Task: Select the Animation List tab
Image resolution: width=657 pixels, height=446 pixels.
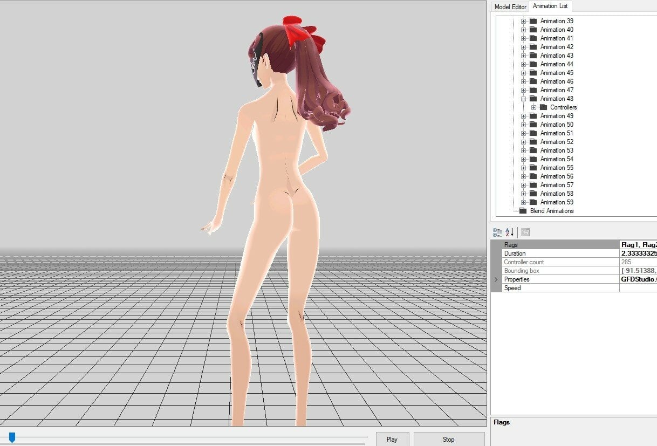Action: [550, 6]
